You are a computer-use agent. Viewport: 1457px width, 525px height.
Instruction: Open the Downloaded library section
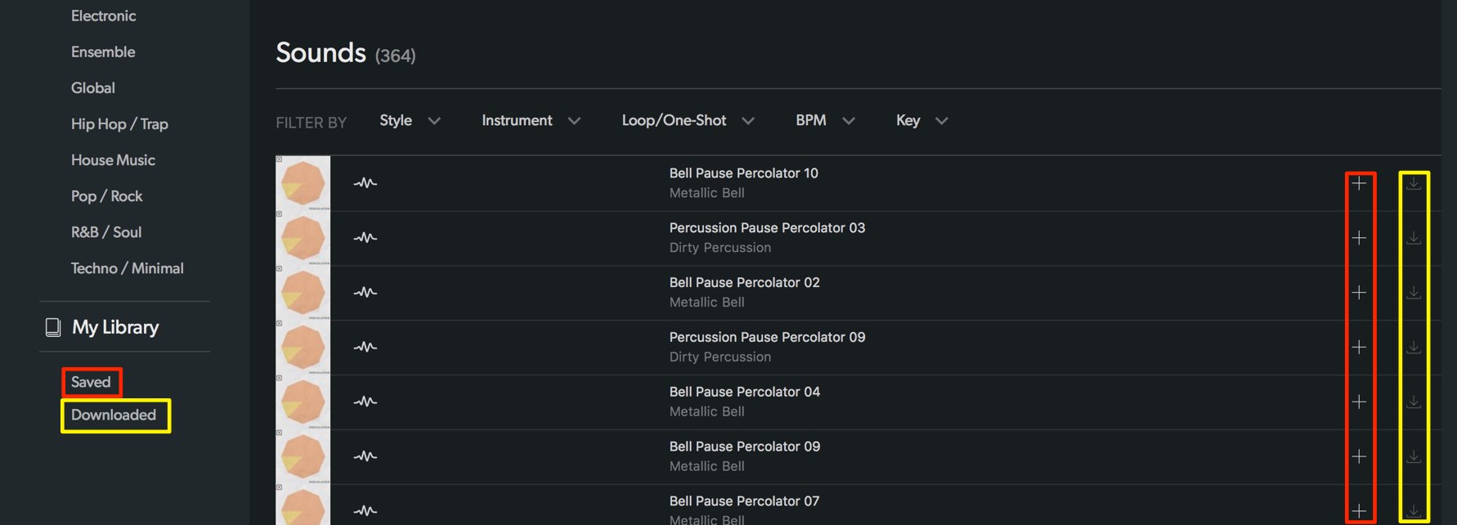(x=114, y=415)
